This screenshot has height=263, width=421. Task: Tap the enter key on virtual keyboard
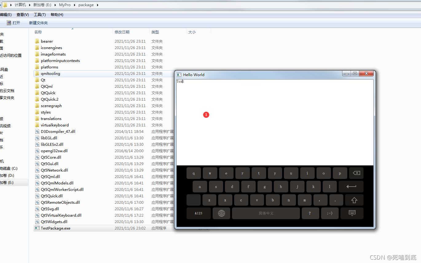pyautogui.click(x=351, y=187)
